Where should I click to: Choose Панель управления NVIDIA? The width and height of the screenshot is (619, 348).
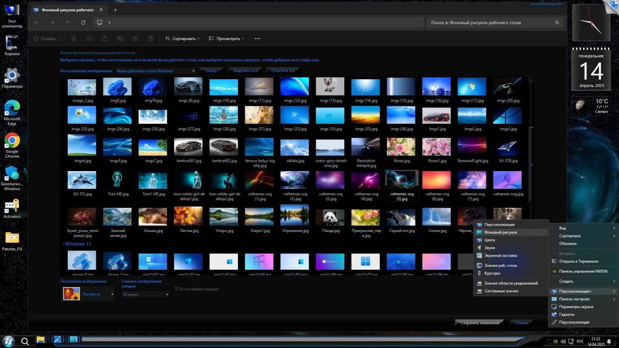pos(583,272)
